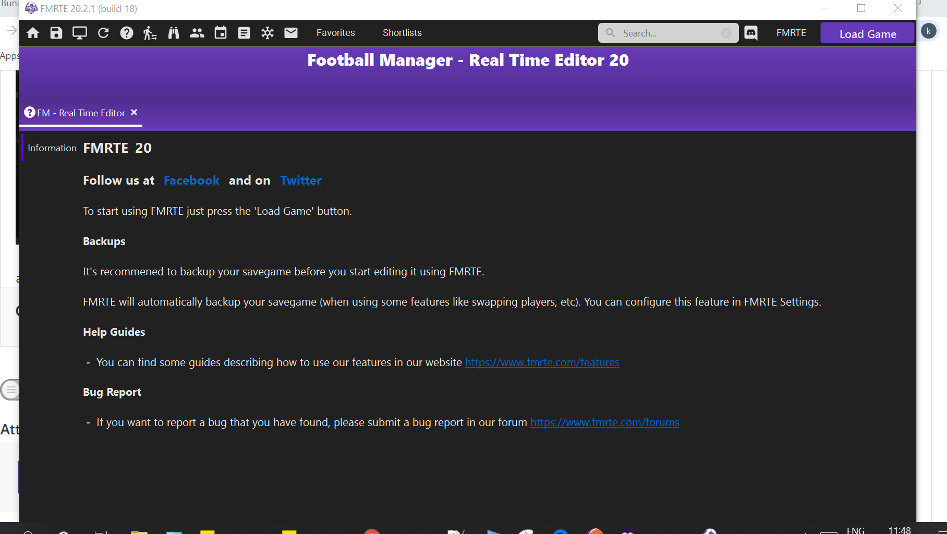This screenshot has height=534, width=947.
Task: Open the snowflake freeze icon
Action: point(268,33)
